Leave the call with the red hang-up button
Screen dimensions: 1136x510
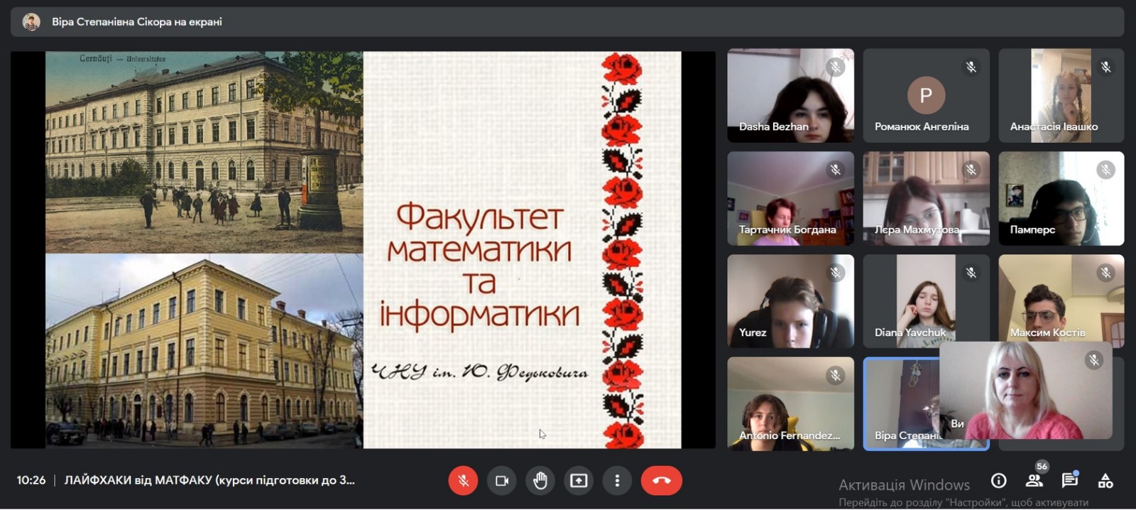pos(661,481)
